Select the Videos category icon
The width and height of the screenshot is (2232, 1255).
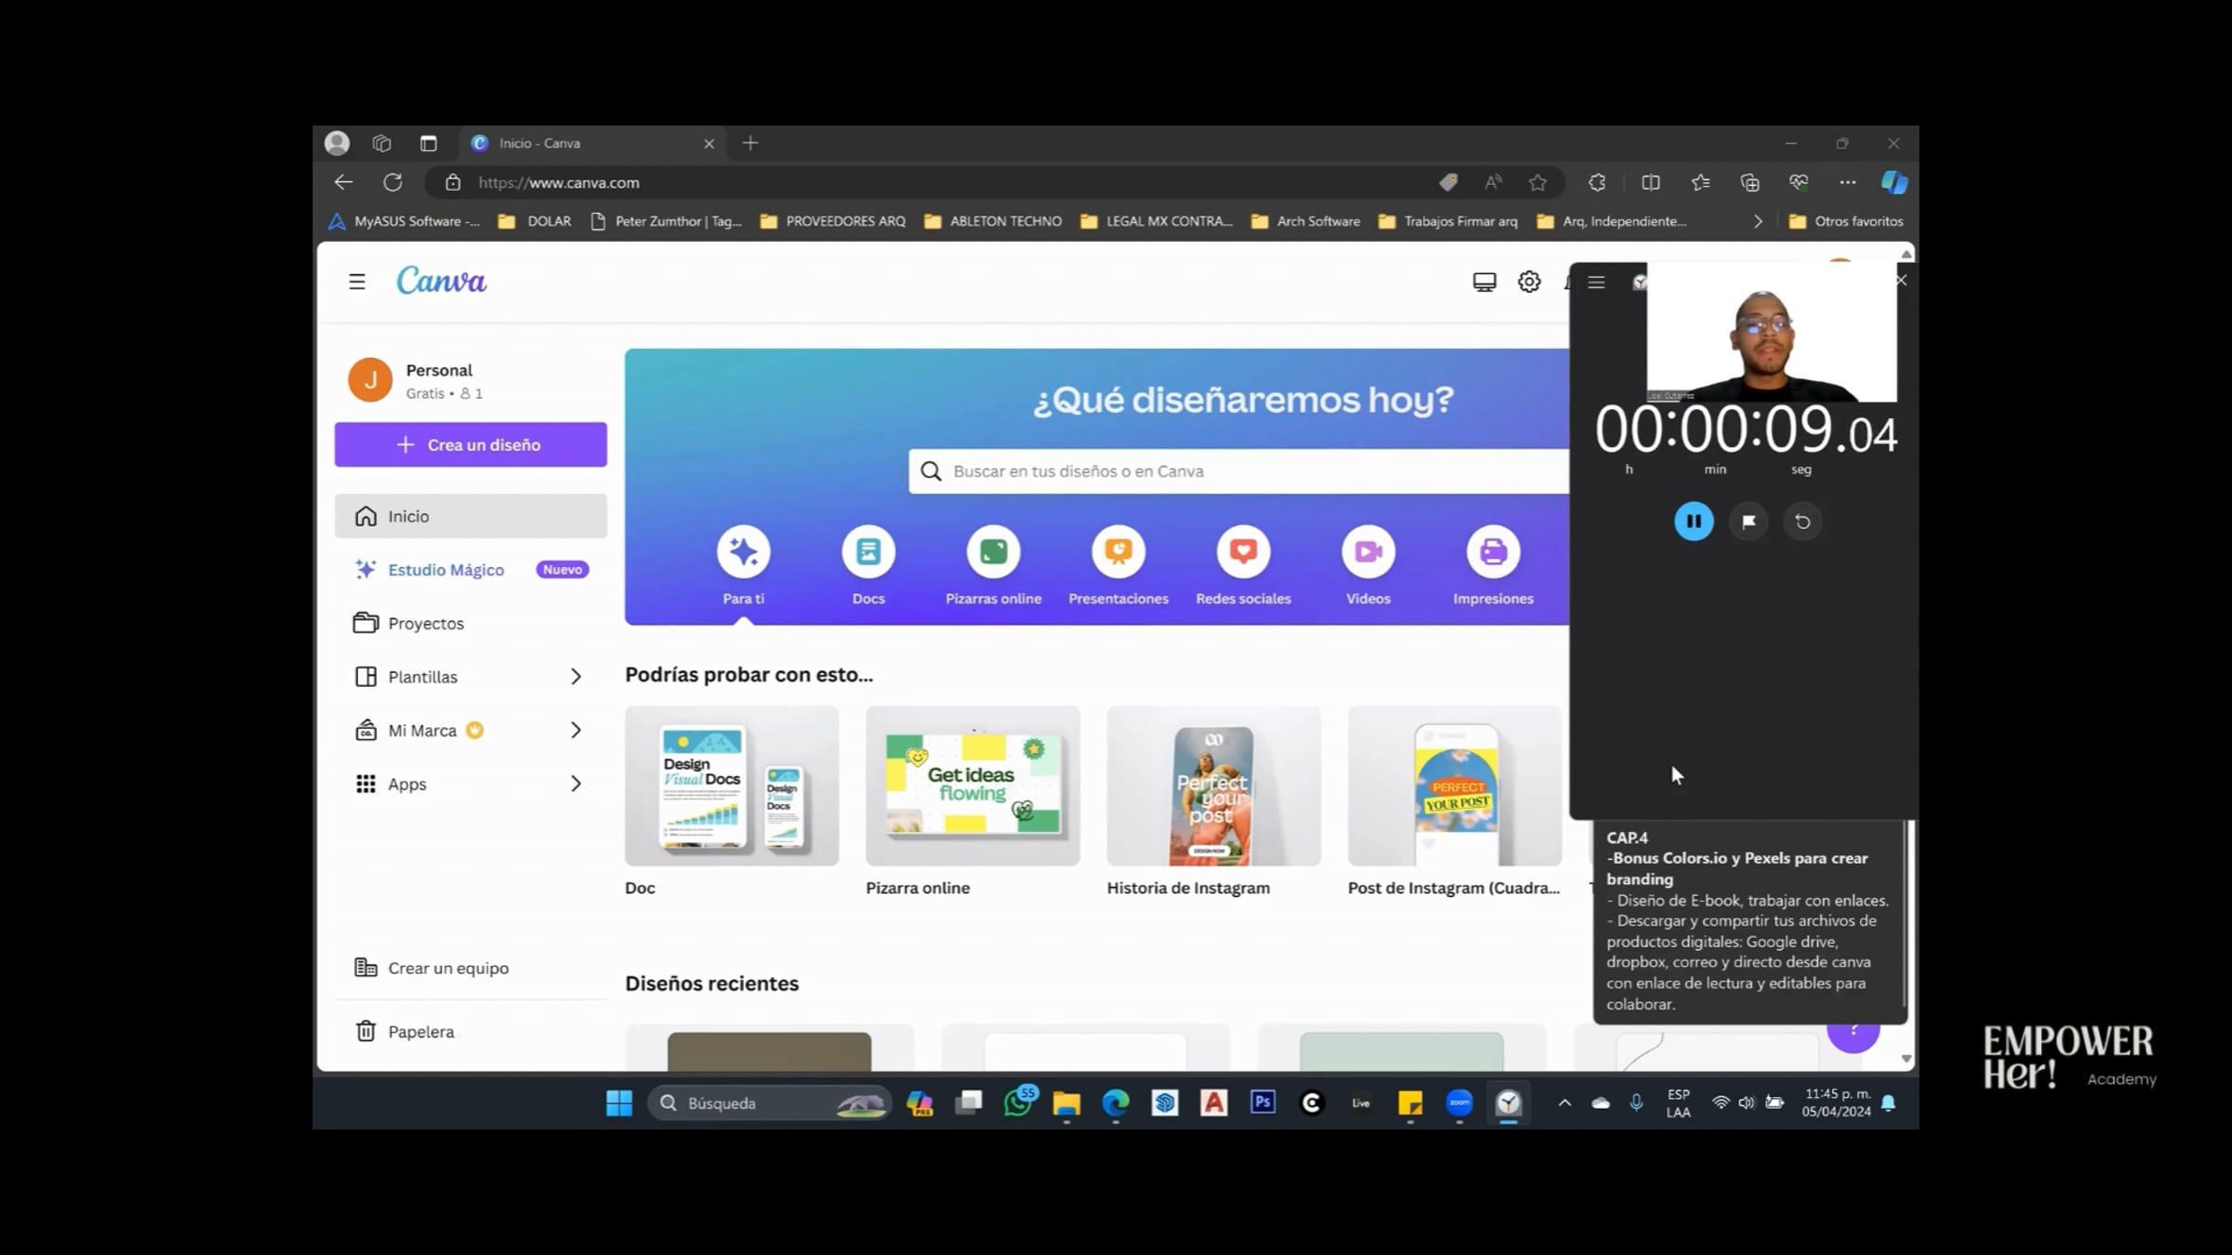coord(1368,552)
